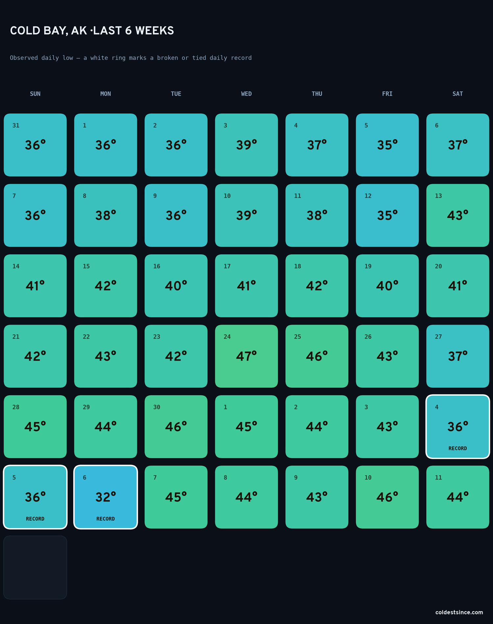
Task: Open the day 30 tile showing 46°
Action: [176, 427]
